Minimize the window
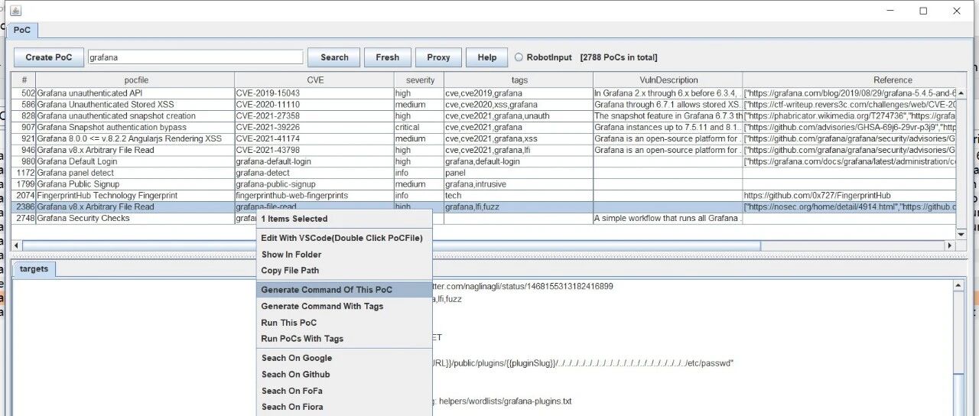Viewport: 979px width, 416px height. (890, 11)
